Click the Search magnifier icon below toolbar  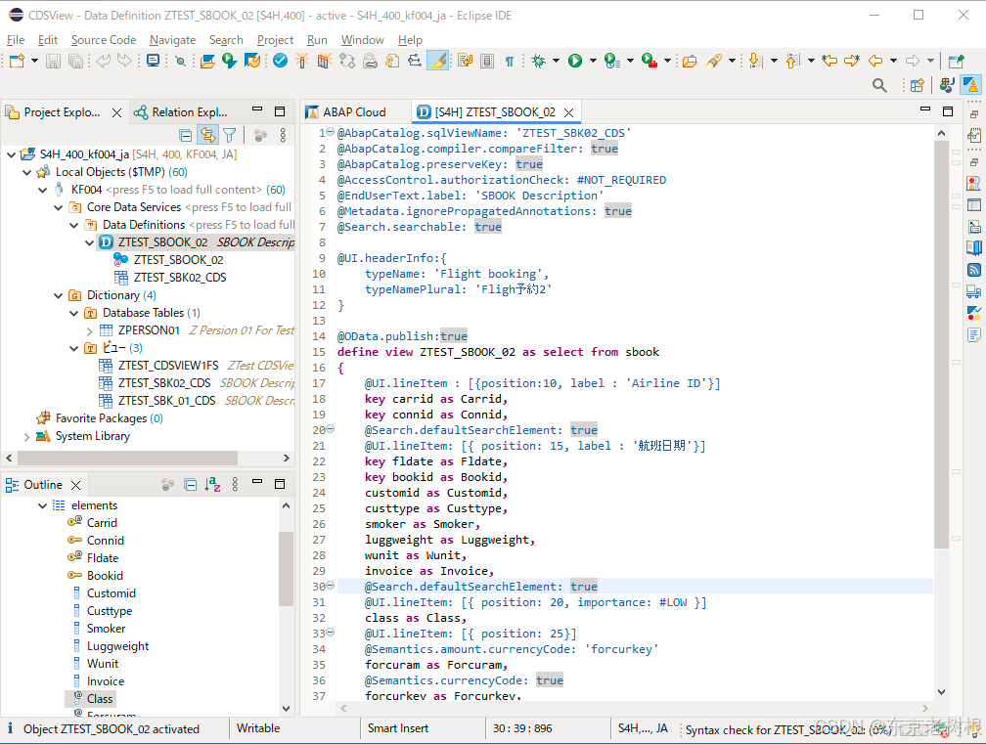point(879,85)
